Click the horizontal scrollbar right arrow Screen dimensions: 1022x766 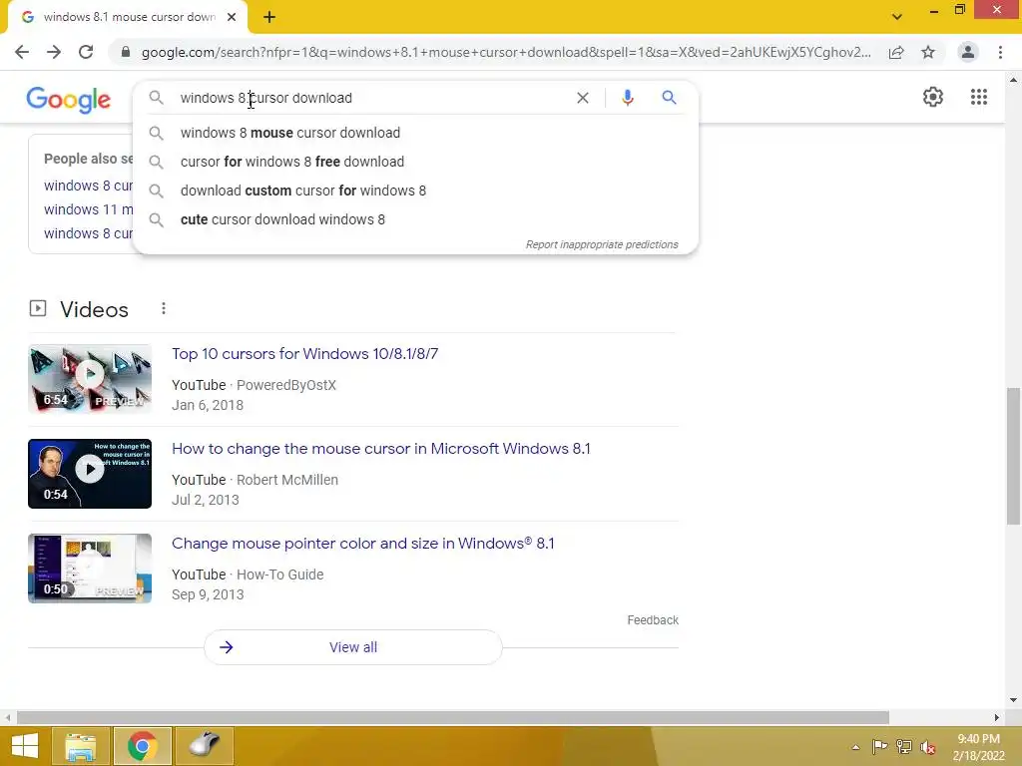click(997, 717)
